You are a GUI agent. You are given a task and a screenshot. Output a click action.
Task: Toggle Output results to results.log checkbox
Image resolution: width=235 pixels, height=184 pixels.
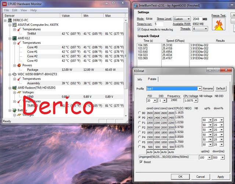coord(139,29)
